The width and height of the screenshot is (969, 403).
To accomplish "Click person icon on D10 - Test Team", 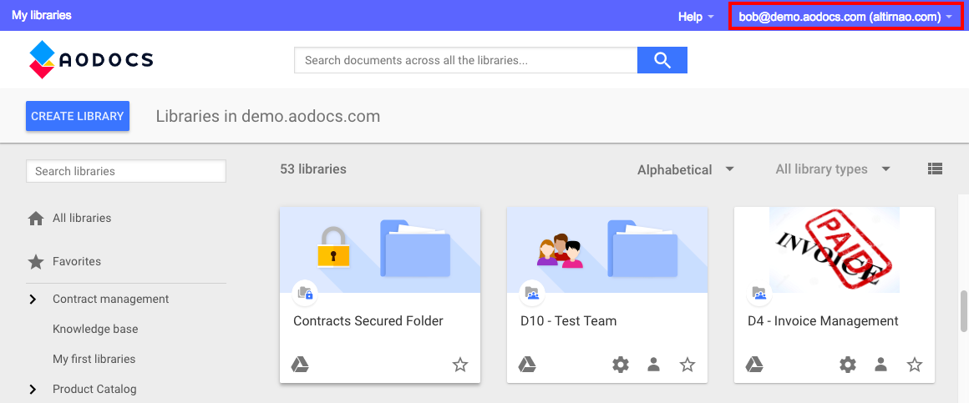I will (654, 365).
